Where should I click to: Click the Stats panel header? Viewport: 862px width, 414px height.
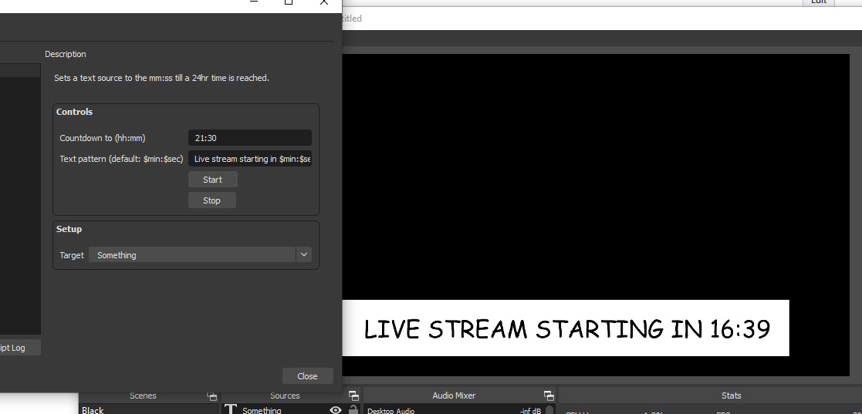731,395
